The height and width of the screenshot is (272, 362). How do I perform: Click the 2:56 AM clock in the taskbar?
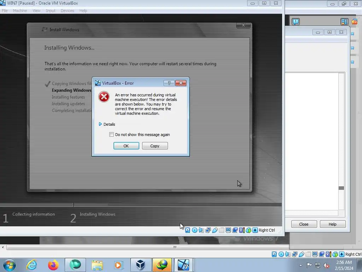click(x=344, y=262)
